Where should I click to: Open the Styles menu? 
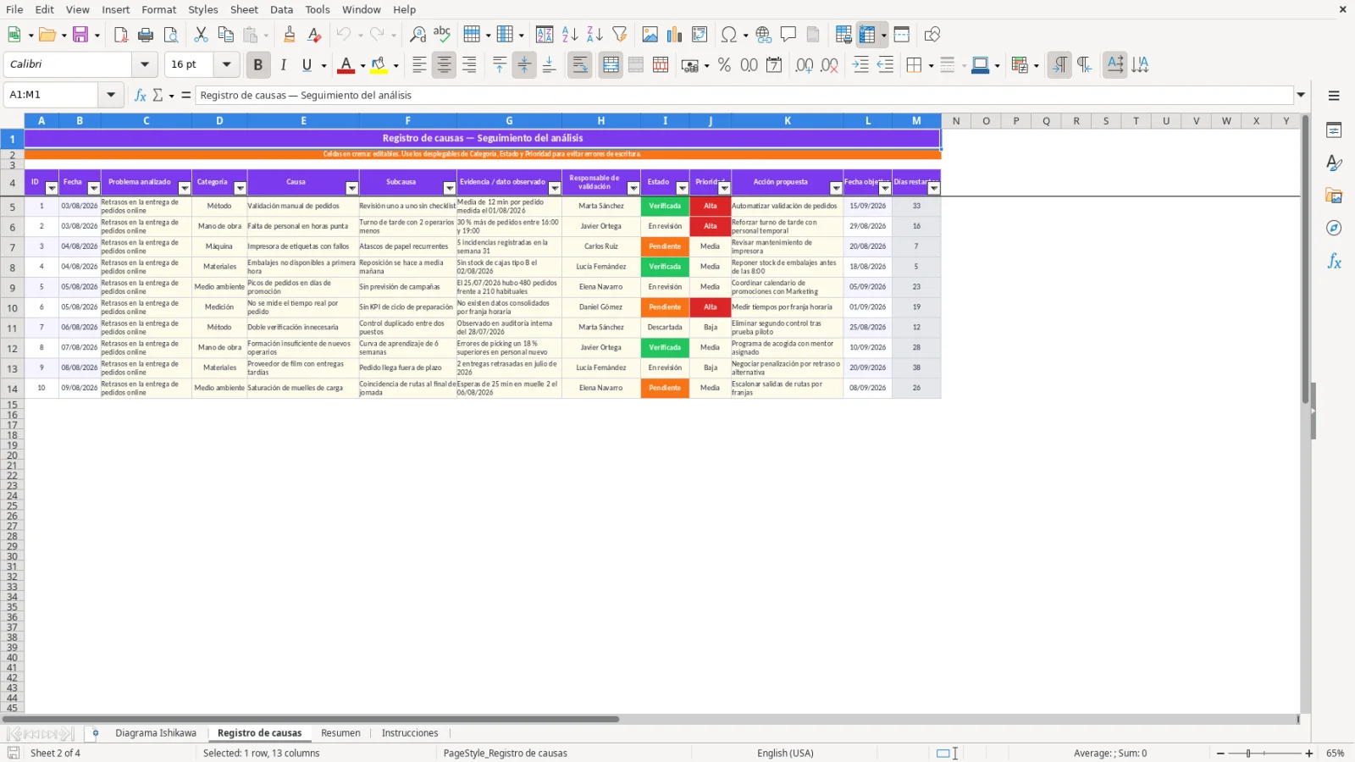(202, 9)
